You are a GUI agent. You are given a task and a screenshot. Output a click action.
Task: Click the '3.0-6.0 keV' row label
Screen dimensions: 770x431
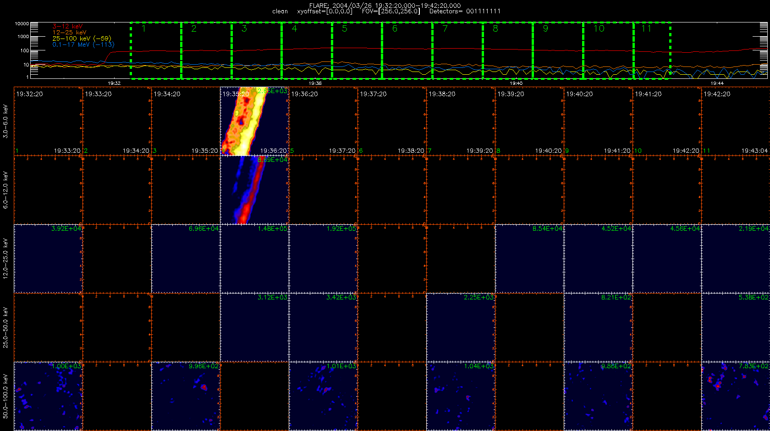pyautogui.click(x=5, y=121)
